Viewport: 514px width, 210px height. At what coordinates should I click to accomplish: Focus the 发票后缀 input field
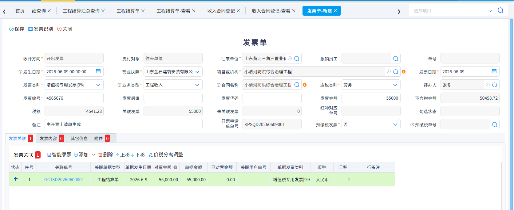pyautogui.click(x=173, y=98)
